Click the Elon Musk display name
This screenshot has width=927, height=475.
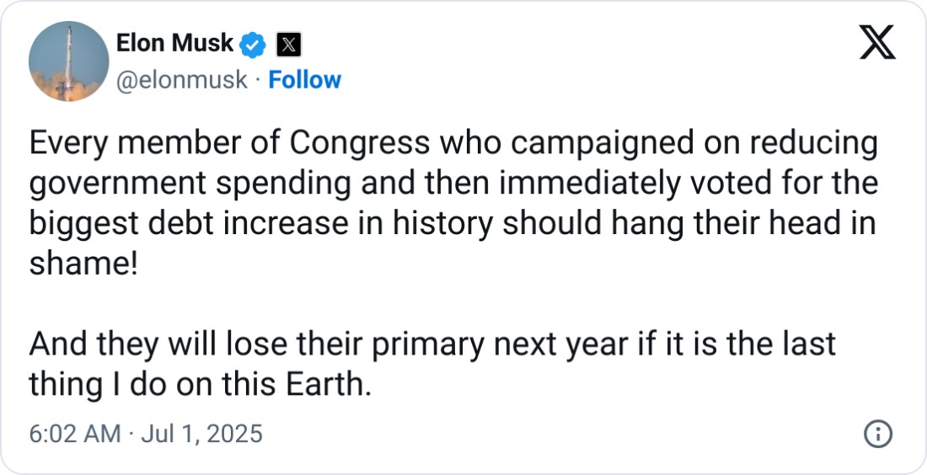pyautogui.click(x=174, y=42)
